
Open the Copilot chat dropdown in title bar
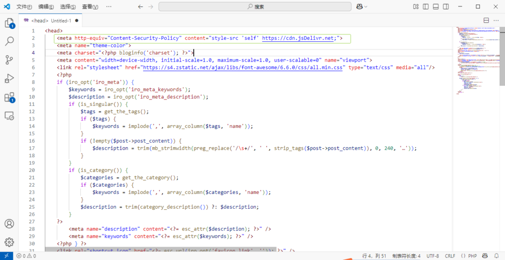(363, 7)
